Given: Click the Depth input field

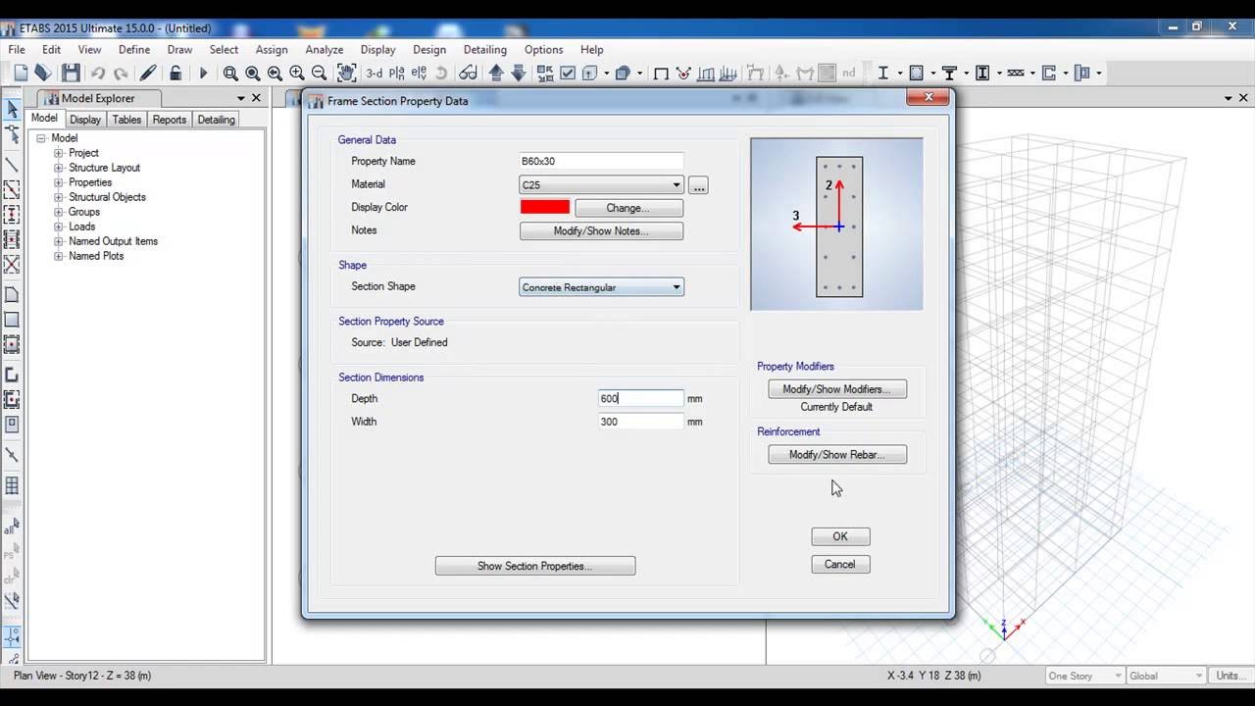Looking at the screenshot, I should tap(641, 398).
